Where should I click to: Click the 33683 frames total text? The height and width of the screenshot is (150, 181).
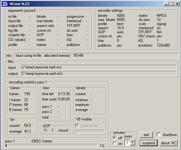pyautogui.click(x=42, y=141)
